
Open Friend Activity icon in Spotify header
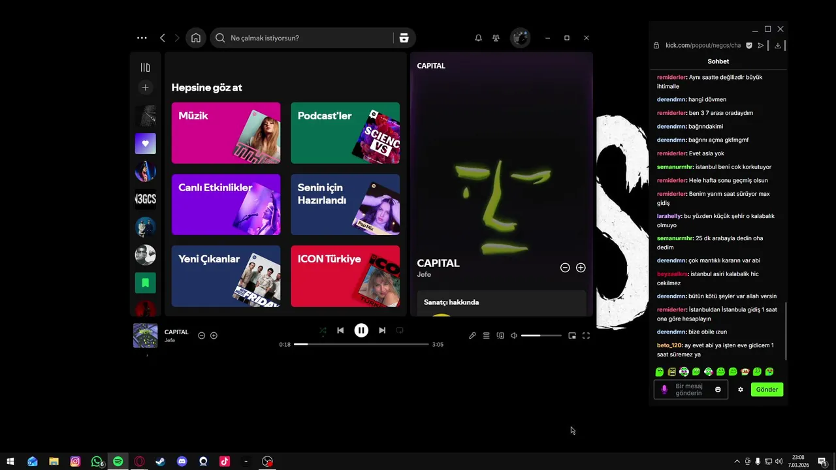tap(496, 38)
